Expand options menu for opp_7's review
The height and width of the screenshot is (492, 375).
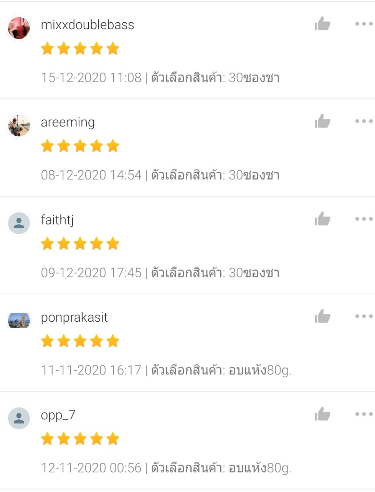(x=363, y=414)
